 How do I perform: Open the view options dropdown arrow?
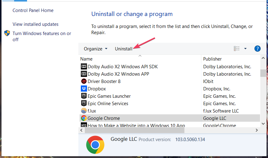245,49
